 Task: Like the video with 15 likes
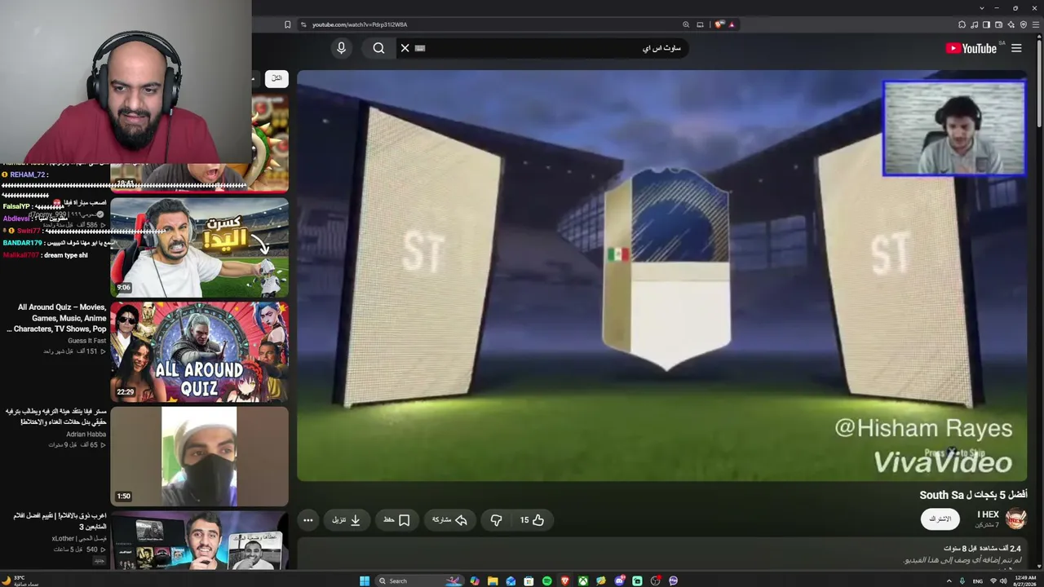(x=532, y=520)
